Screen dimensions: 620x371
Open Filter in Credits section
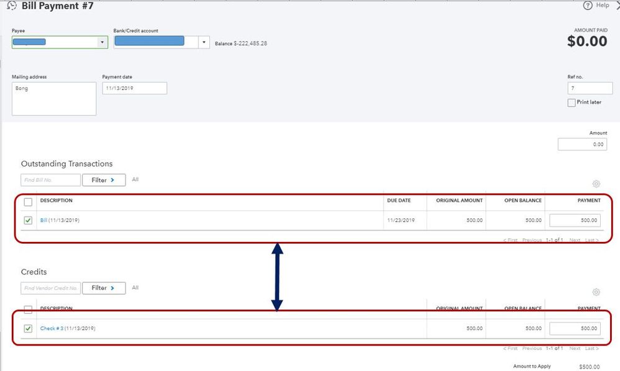pyautogui.click(x=104, y=288)
